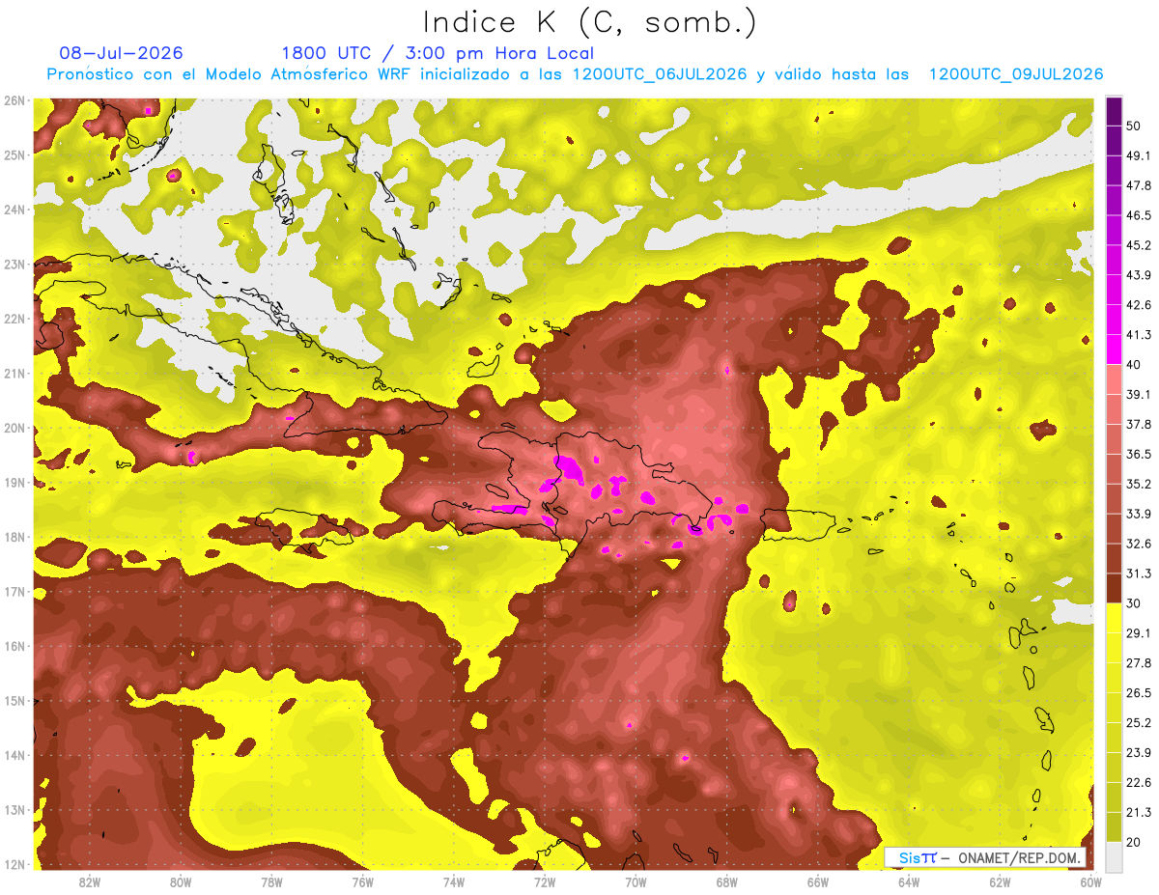Click the 76W longitude label
Image resolution: width=1159 pixels, height=895 pixels.
(x=362, y=881)
